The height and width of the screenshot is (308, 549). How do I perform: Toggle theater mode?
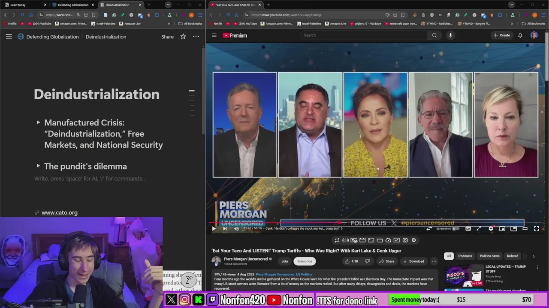click(x=525, y=228)
